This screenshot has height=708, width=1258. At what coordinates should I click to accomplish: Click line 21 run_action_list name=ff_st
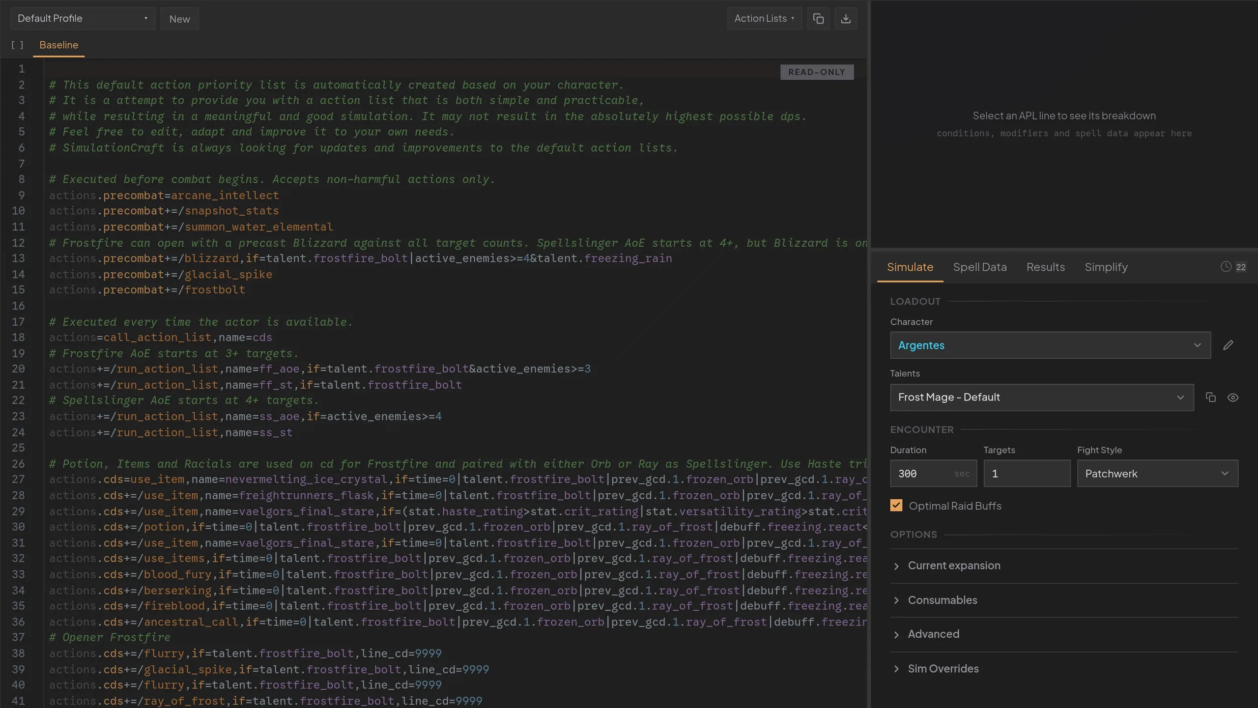click(x=255, y=385)
